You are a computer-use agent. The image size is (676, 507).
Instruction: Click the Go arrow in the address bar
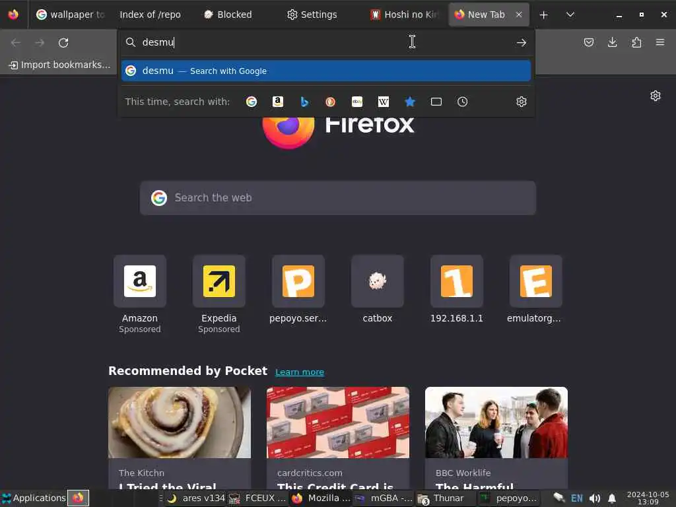click(x=522, y=42)
